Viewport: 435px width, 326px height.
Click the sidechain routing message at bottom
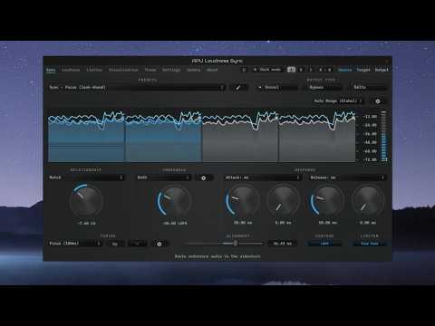pos(217,256)
